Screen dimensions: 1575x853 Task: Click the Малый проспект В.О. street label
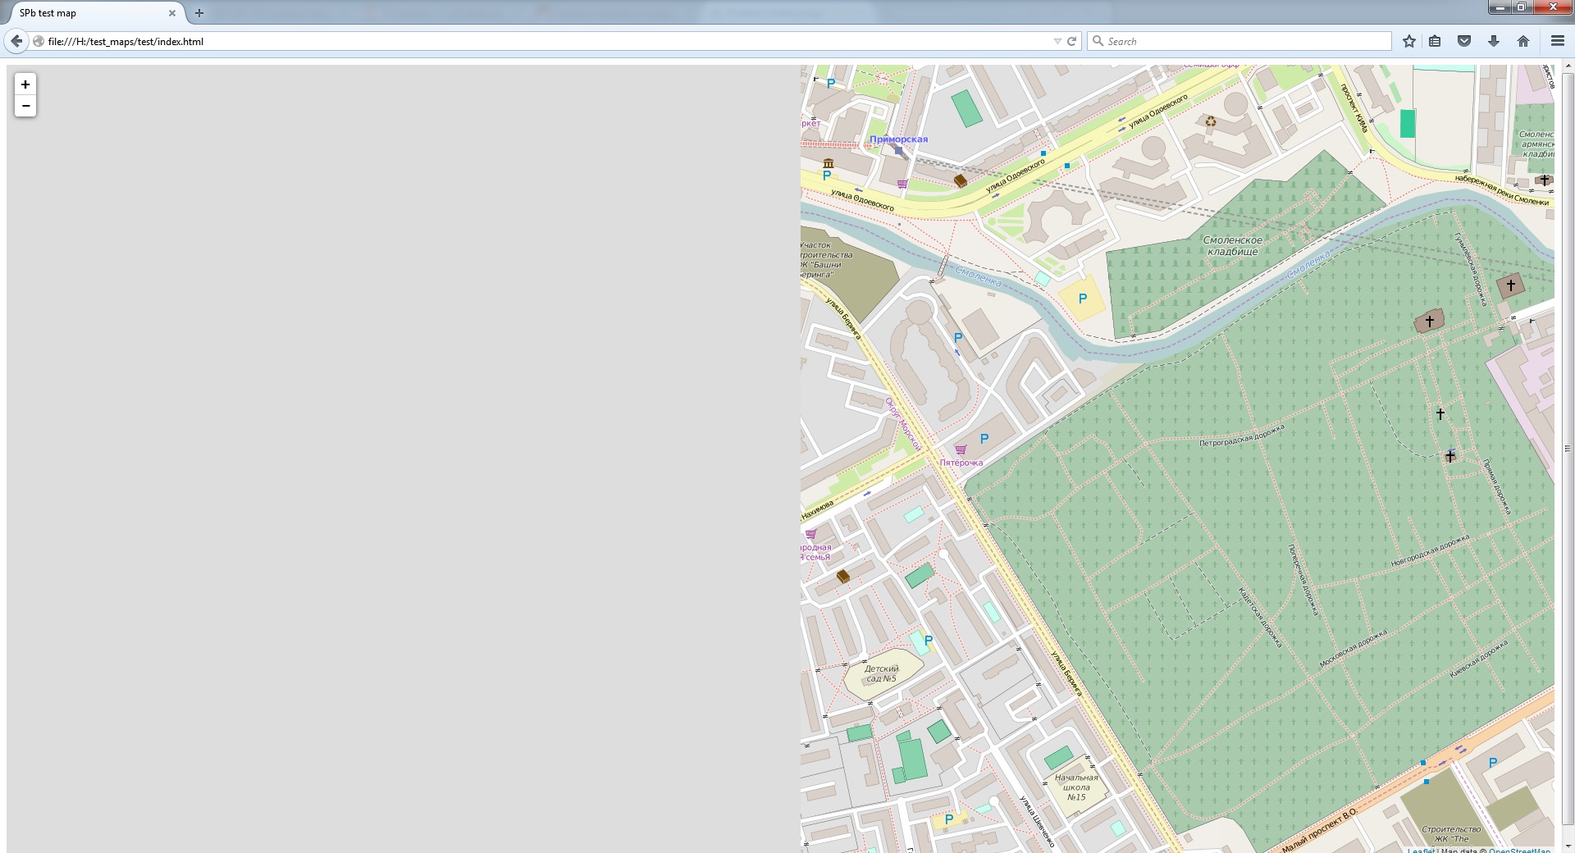click(x=1319, y=830)
